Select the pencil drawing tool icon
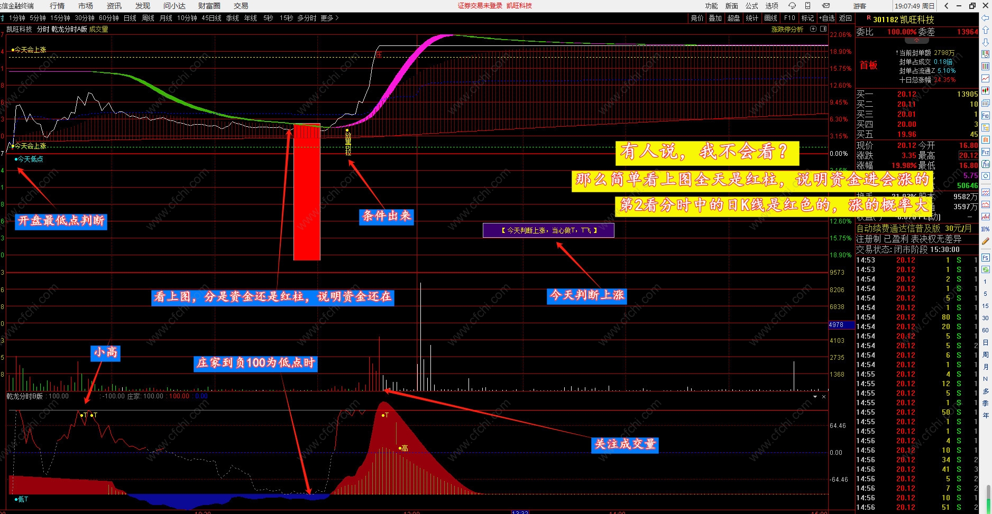Screen dimensions: 992x514 (x=986, y=241)
